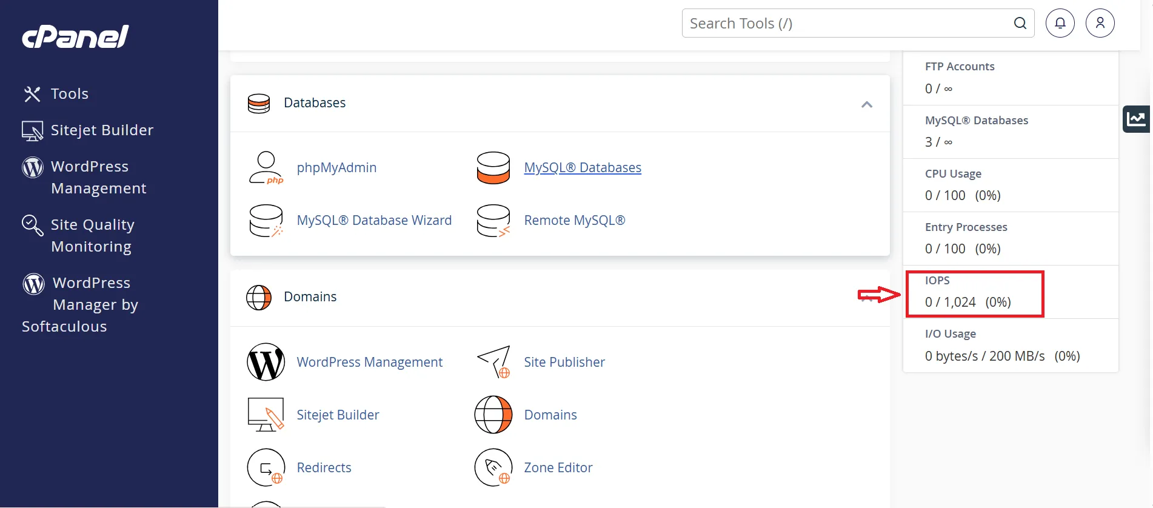Click the Redirects icon
The height and width of the screenshot is (508, 1153).
[266, 467]
